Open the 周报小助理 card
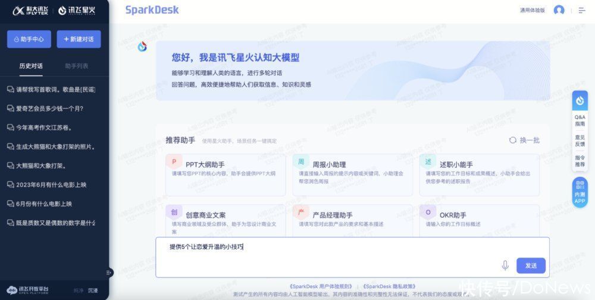Viewport: 595px width, 300px height. click(x=352, y=175)
